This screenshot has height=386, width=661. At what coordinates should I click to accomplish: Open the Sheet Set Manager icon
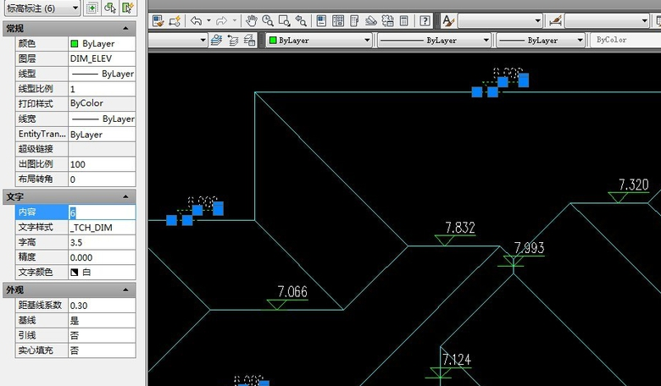[370, 20]
